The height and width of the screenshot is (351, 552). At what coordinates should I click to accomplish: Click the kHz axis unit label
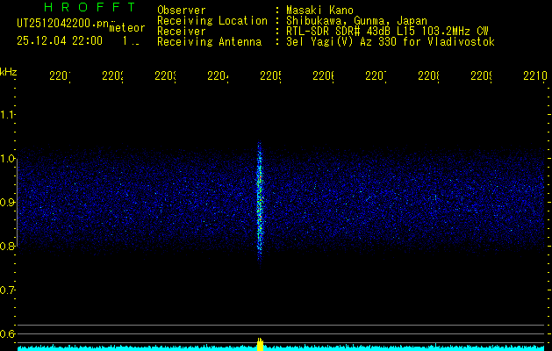(x=8, y=71)
